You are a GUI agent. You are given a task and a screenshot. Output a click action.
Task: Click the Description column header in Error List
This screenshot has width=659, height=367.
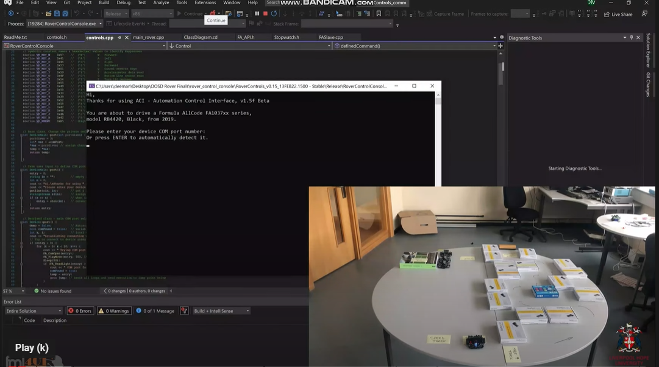55,320
